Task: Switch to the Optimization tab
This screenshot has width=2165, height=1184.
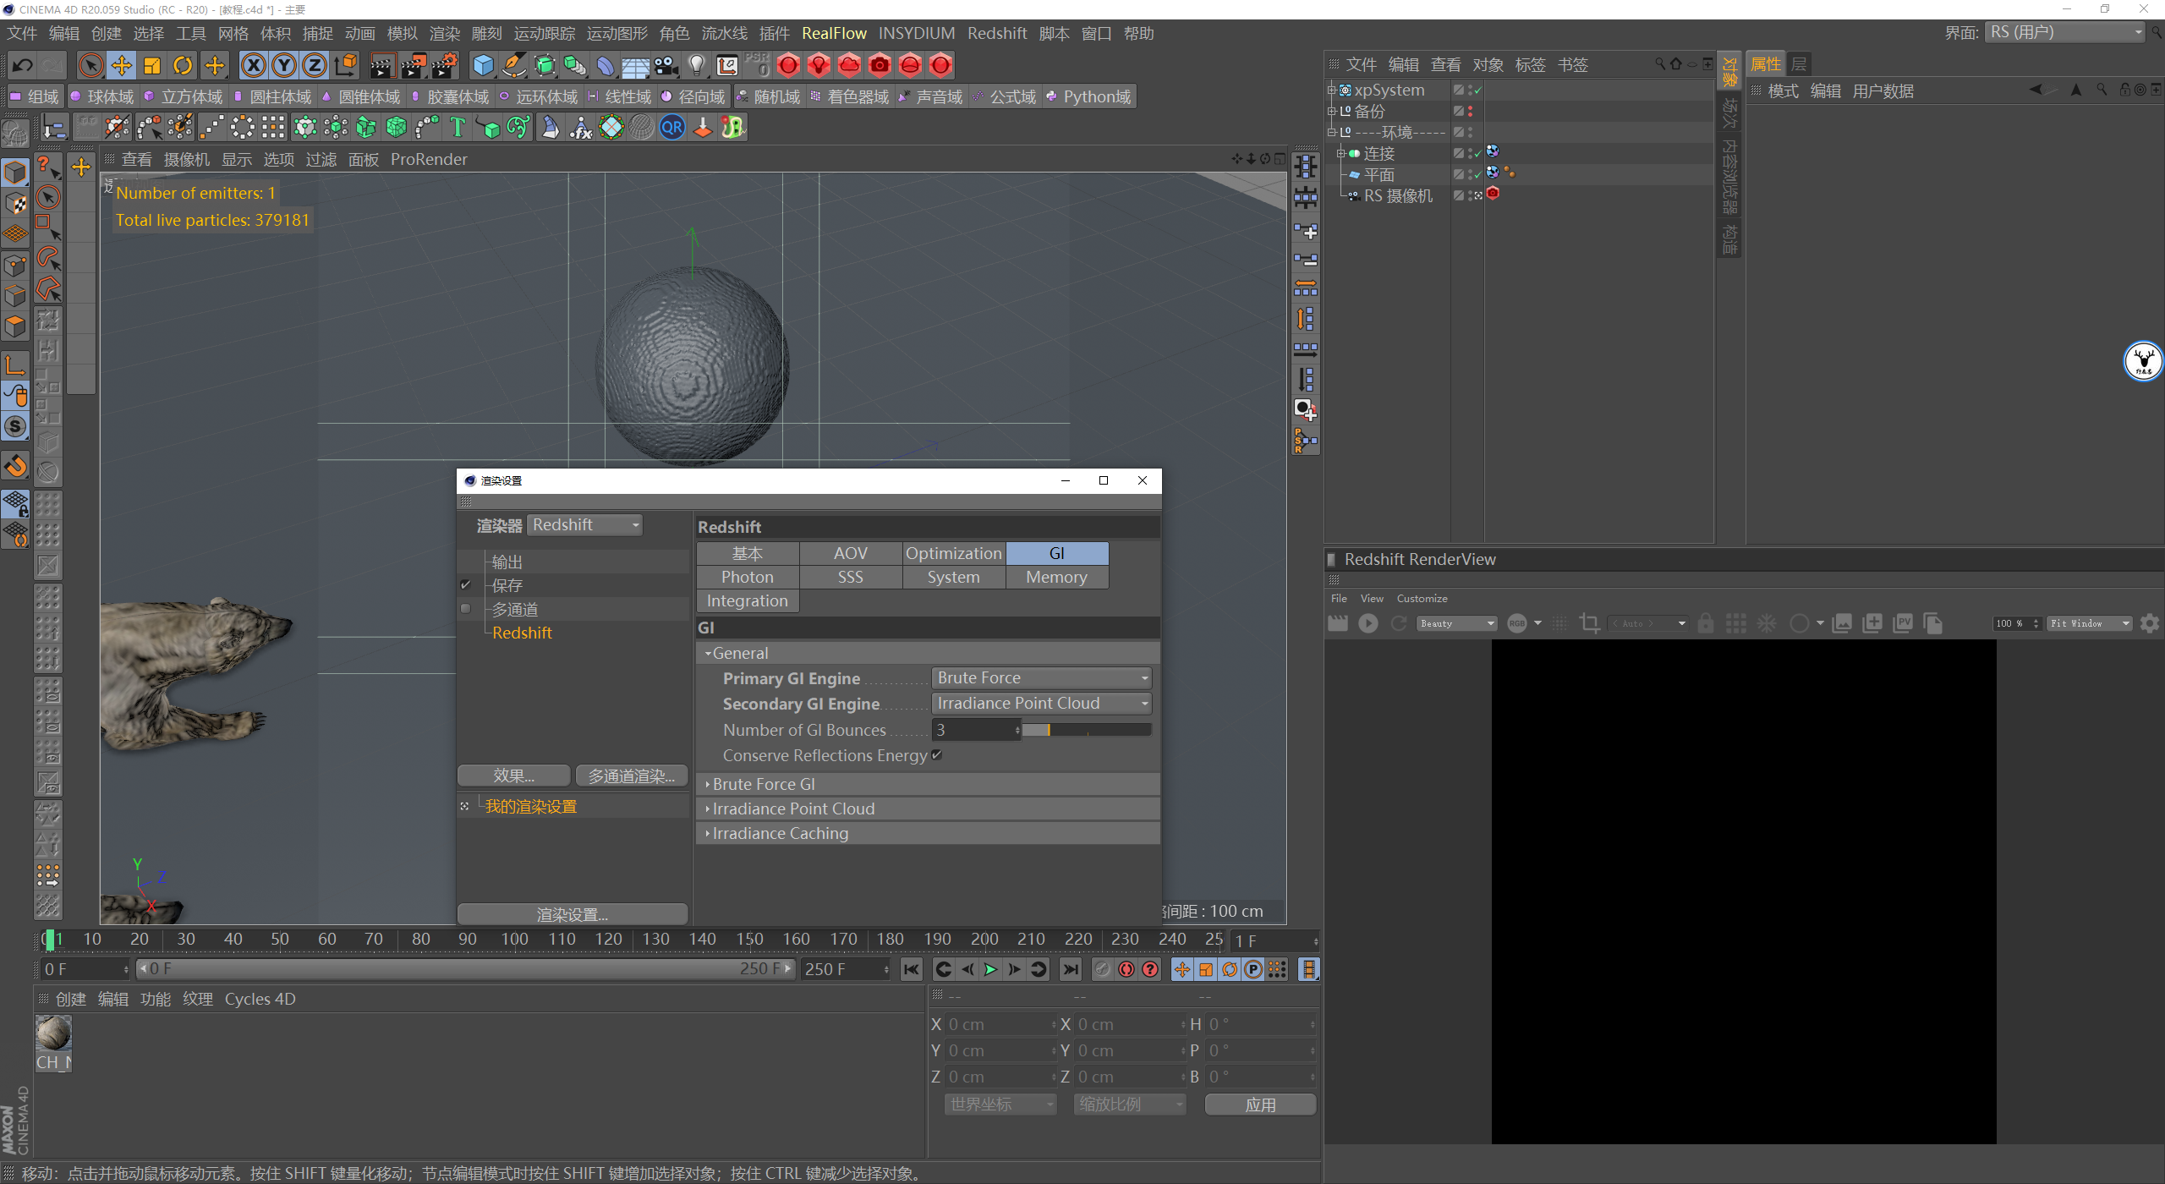Action: coord(953,553)
